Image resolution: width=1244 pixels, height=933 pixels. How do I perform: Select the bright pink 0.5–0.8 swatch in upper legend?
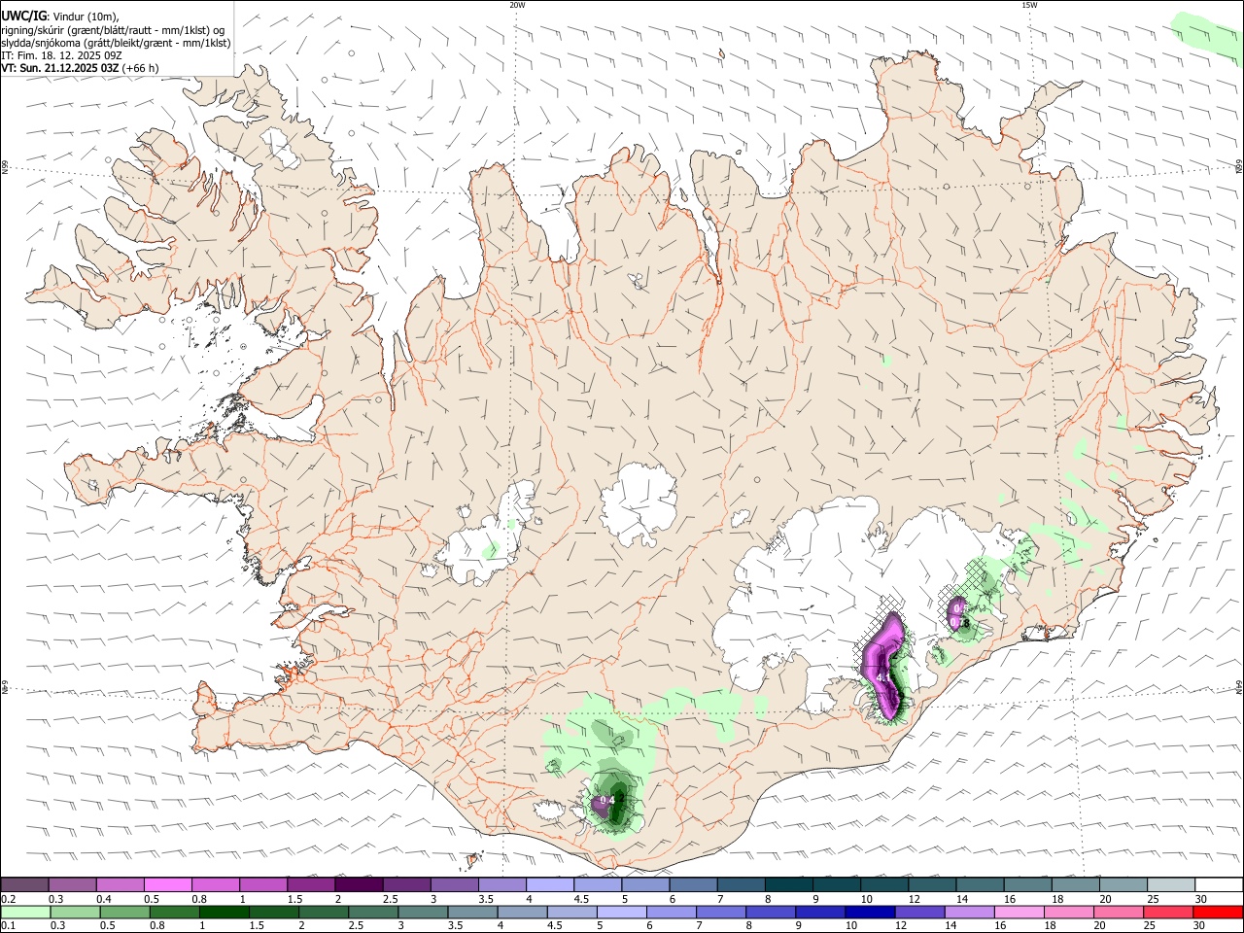click(x=167, y=884)
